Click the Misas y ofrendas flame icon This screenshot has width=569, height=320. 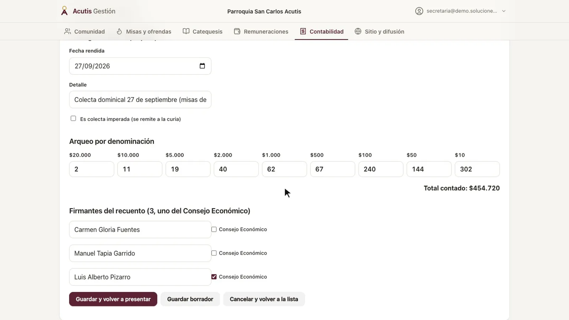[119, 31]
